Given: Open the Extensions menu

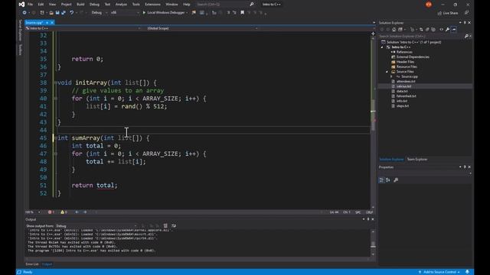Looking at the screenshot, I should [152, 5].
